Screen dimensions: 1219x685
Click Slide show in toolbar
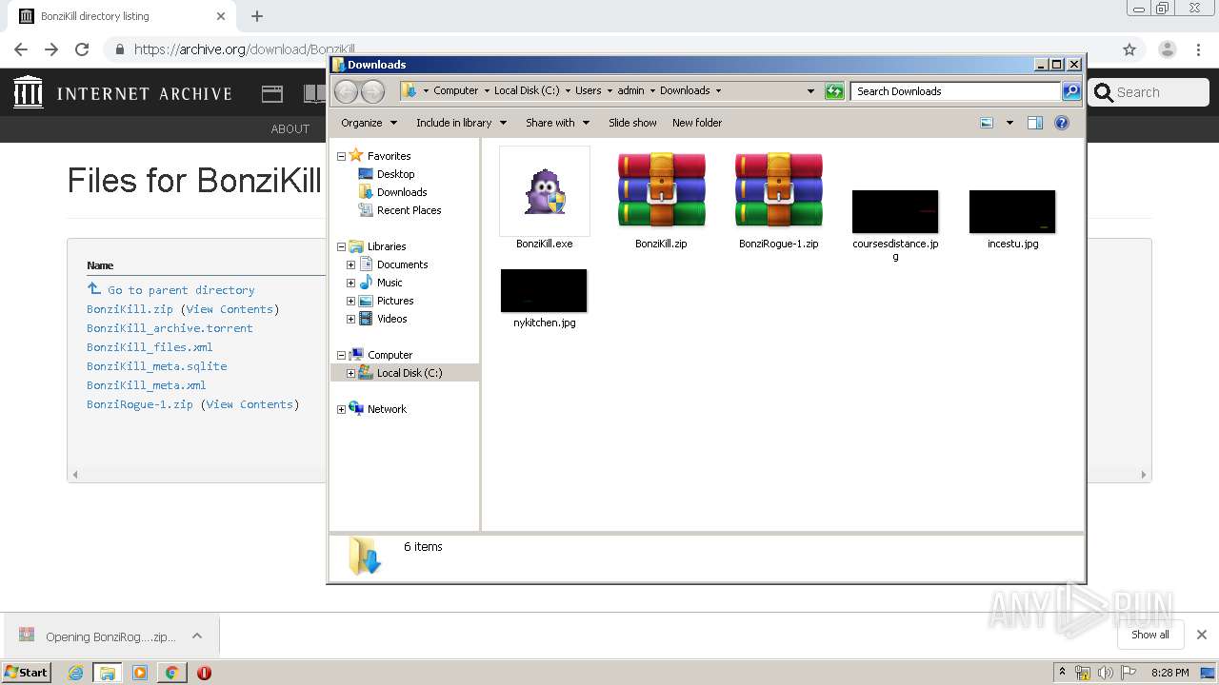click(x=632, y=123)
